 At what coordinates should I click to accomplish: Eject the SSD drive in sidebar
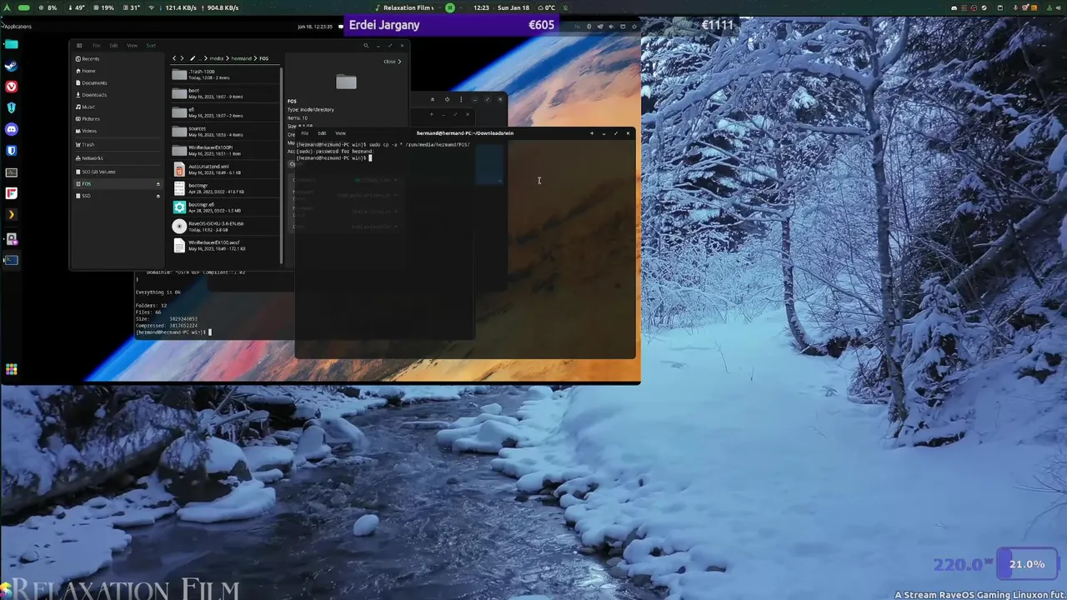[x=158, y=196]
